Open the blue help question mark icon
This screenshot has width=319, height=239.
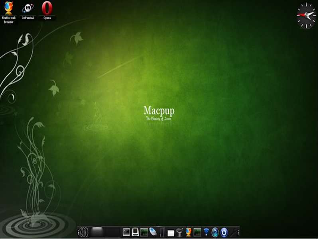[215, 233]
